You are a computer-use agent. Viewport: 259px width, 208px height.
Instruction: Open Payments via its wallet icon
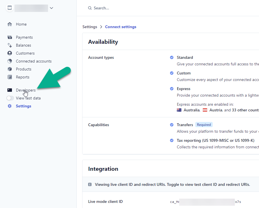(x=10, y=37)
